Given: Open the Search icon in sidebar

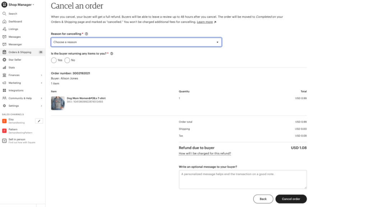Looking at the screenshot, I should (x=13, y=14).
